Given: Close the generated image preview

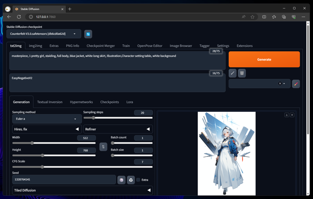Looking at the screenshot, I should (292, 115).
